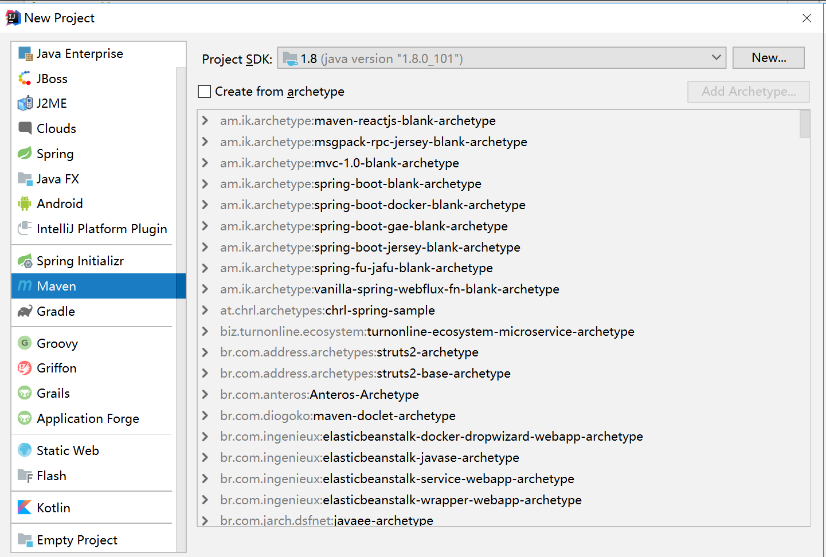Enable Create from archetype checkbox
Image resolution: width=826 pixels, height=557 pixels.
pyautogui.click(x=204, y=92)
